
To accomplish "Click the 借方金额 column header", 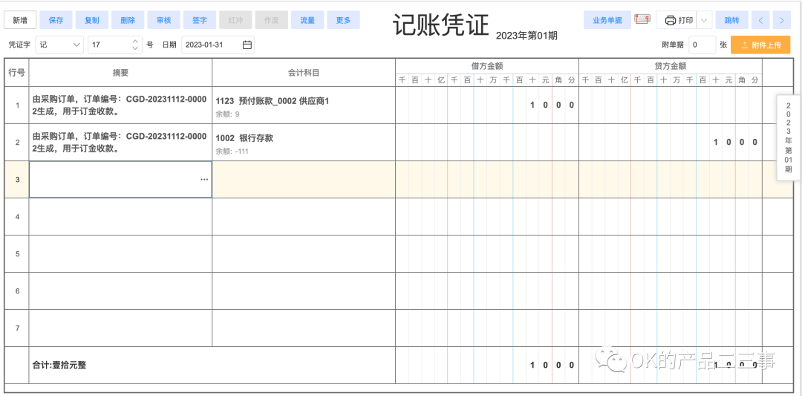I will [487, 66].
